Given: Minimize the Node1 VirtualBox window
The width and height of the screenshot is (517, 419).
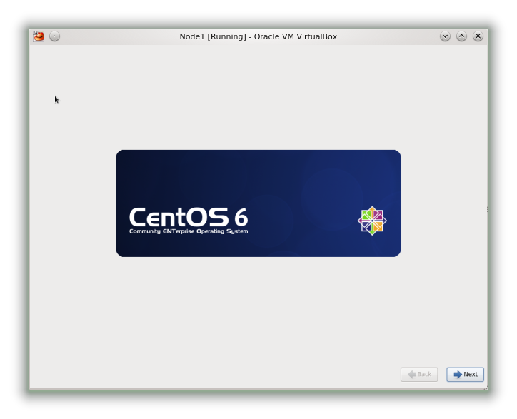Looking at the screenshot, I should pyautogui.click(x=445, y=36).
